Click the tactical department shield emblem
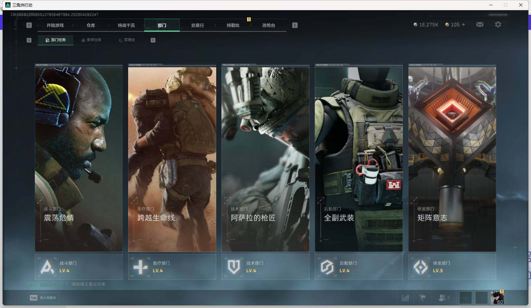531x308 pixels. 234,267
